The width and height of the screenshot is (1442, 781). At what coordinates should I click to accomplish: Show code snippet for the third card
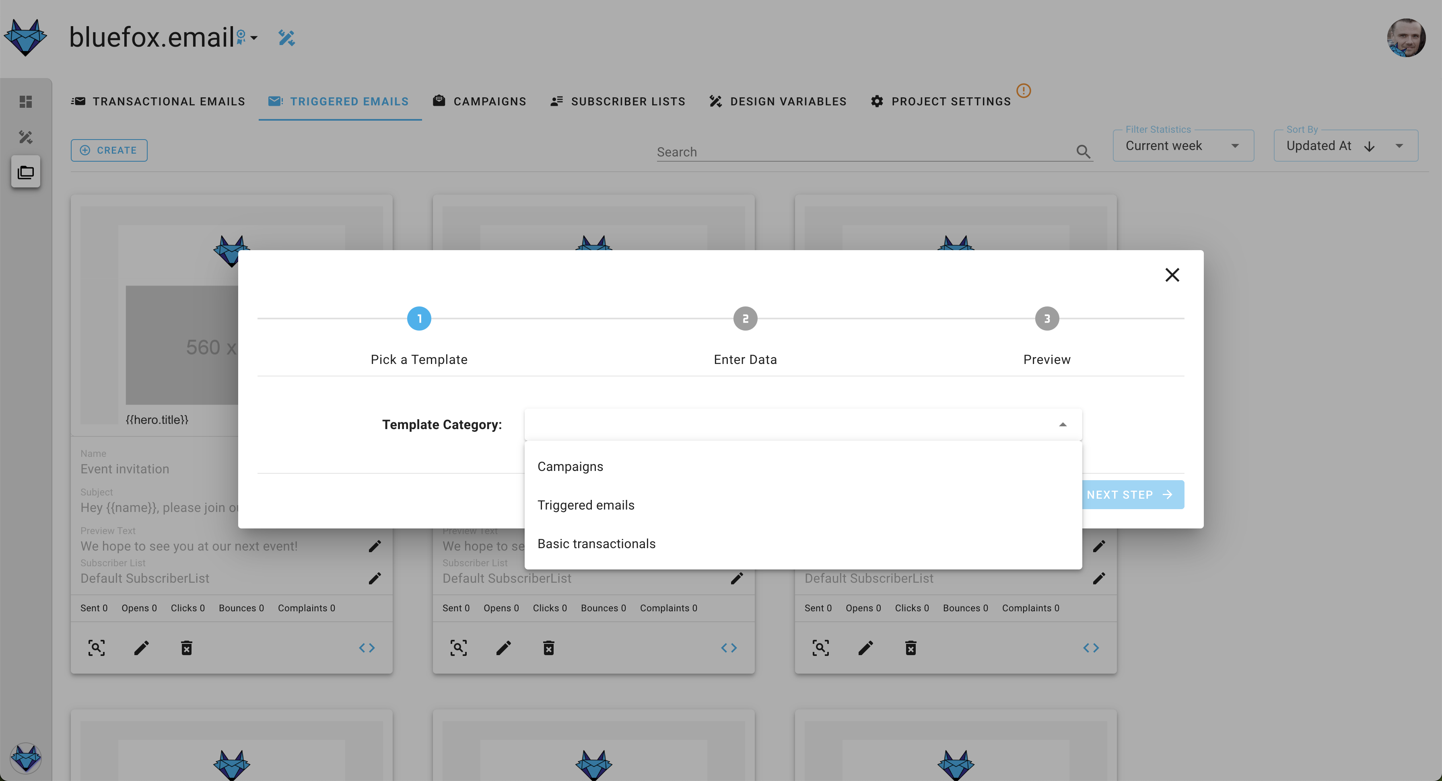(1091, 648)
